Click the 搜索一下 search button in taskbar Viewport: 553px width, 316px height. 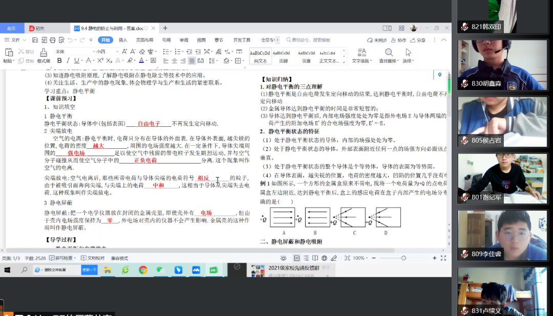pos(89,270)
